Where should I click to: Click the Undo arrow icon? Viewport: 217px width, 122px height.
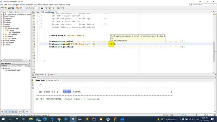click(x=17, y=8)
